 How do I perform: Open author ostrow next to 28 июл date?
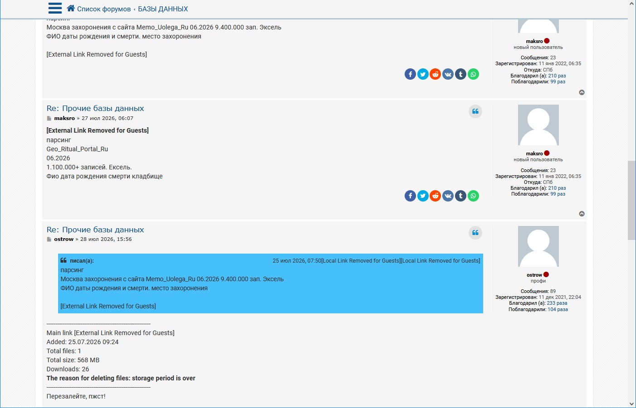click(x=64, y=239)
